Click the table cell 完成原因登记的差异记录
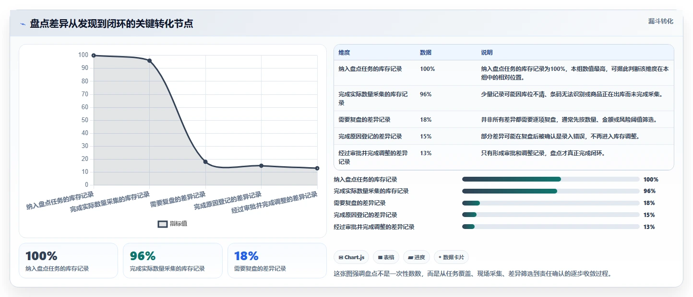693x297 pixels. pos(370,137)
